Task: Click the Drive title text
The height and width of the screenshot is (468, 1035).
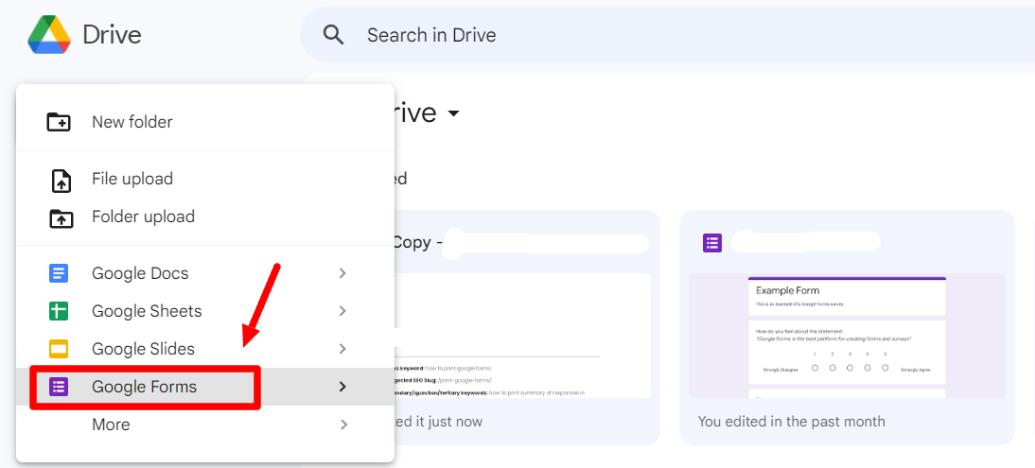Action: tap(113, 35)
